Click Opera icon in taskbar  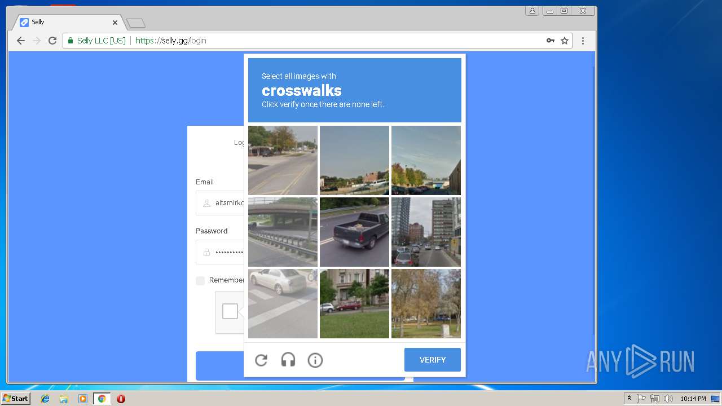[x=121, y=399]
